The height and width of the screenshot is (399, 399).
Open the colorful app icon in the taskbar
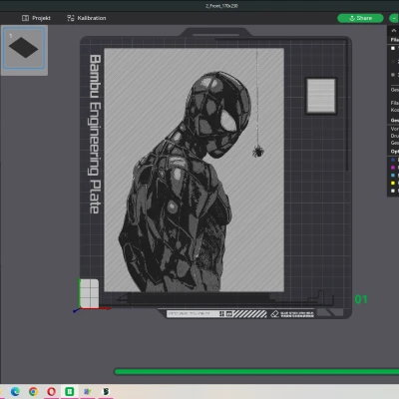88,392
